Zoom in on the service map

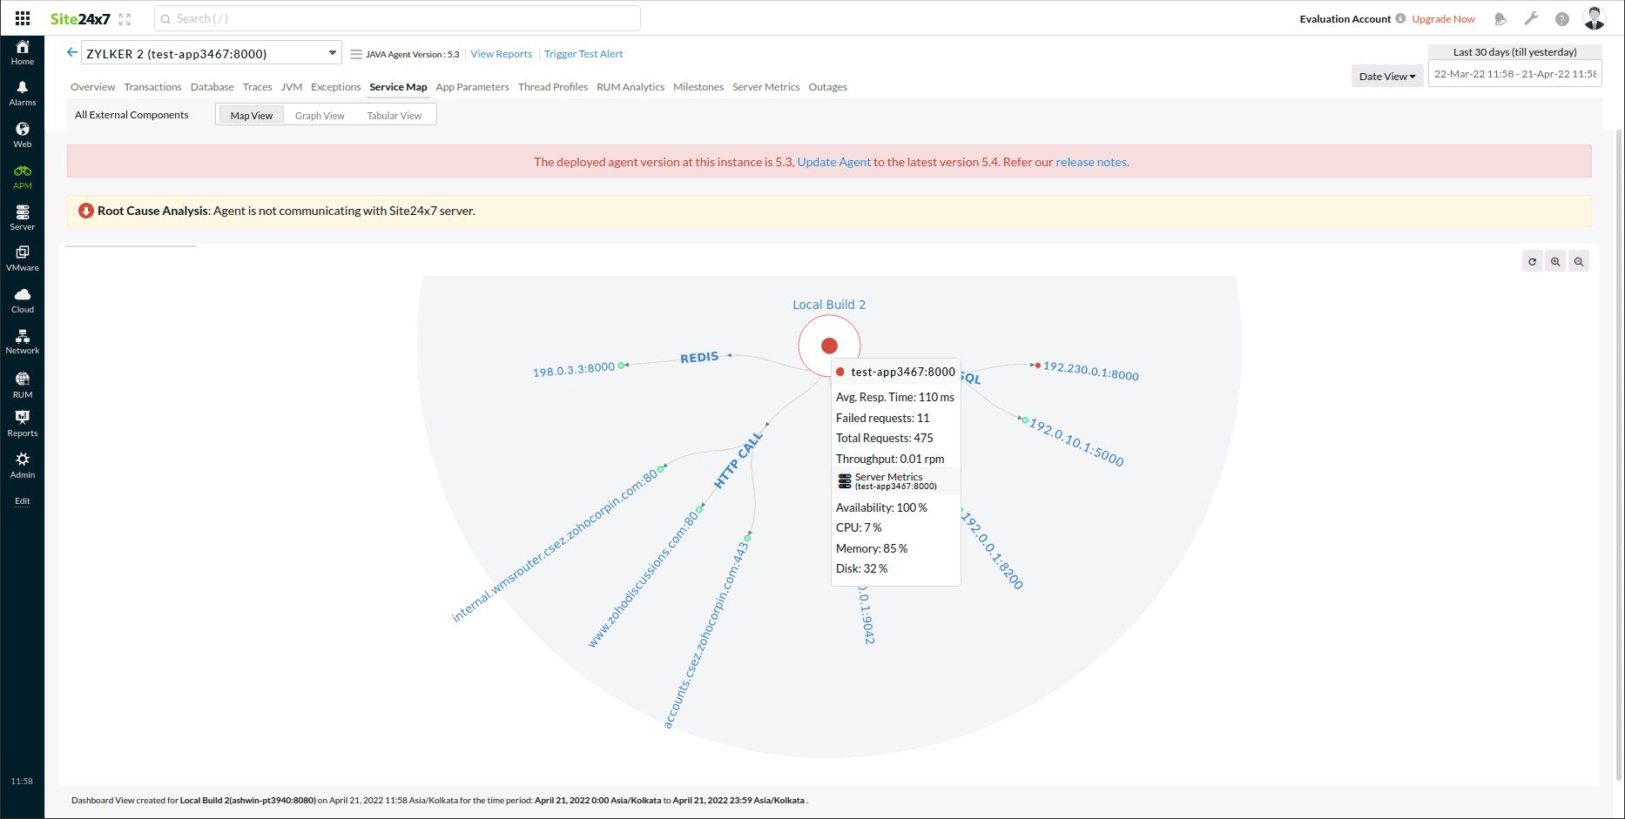click(x=1555, y=261)
